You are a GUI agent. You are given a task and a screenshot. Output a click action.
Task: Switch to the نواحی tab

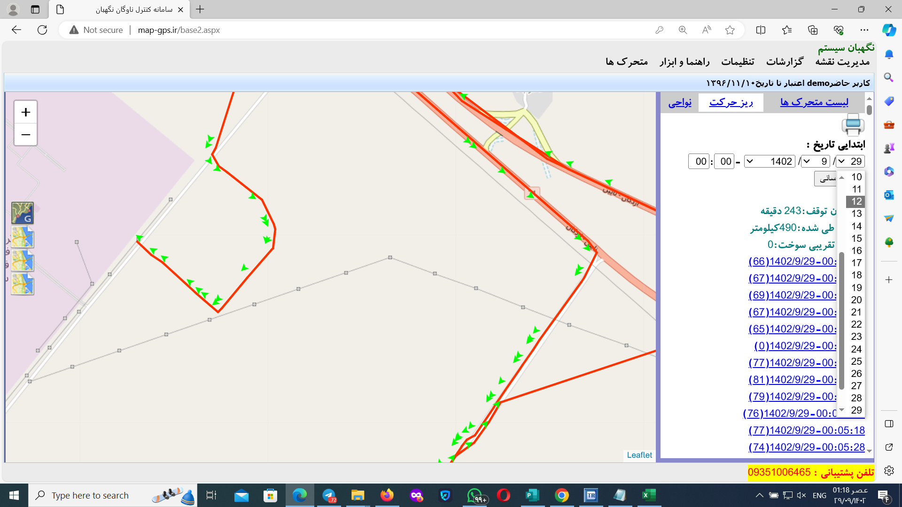(x=680, y=102)
